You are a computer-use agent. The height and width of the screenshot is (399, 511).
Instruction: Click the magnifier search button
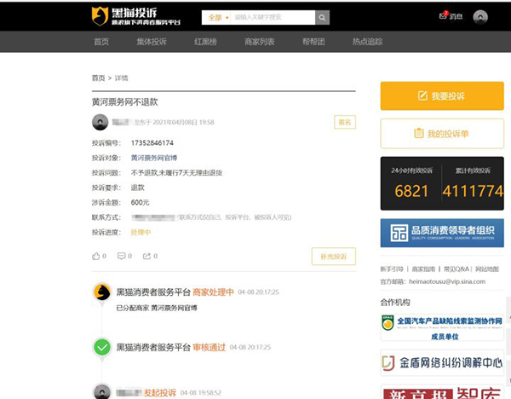click(322, 17)
